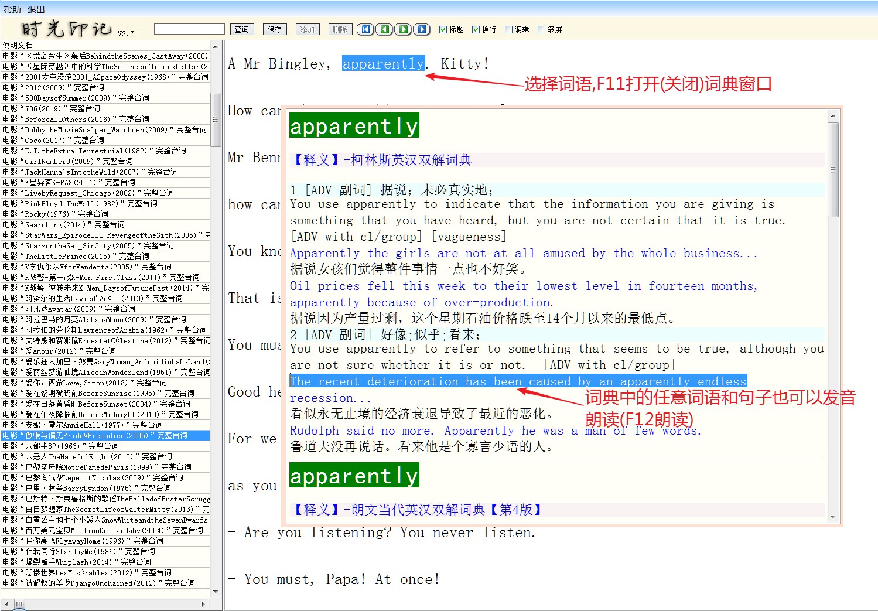Select the 悲惨世界LesMisérables(2012) entry

(105, 572)
